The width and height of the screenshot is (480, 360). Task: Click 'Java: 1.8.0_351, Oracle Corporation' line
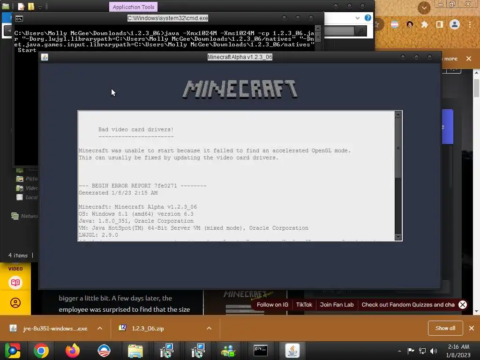click(136, 221)
